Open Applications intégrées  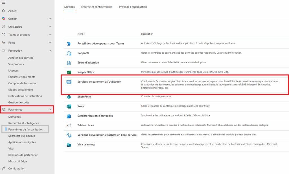(x=22, y=142)
